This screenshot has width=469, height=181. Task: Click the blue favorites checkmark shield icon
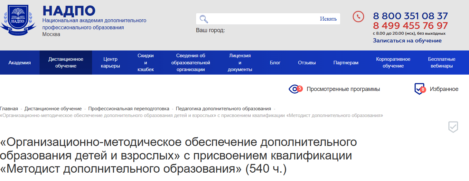pos(419,89)
